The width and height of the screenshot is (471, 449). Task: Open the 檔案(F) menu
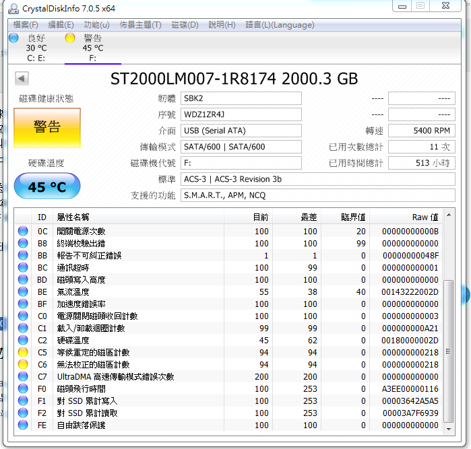tap(26, 25)
